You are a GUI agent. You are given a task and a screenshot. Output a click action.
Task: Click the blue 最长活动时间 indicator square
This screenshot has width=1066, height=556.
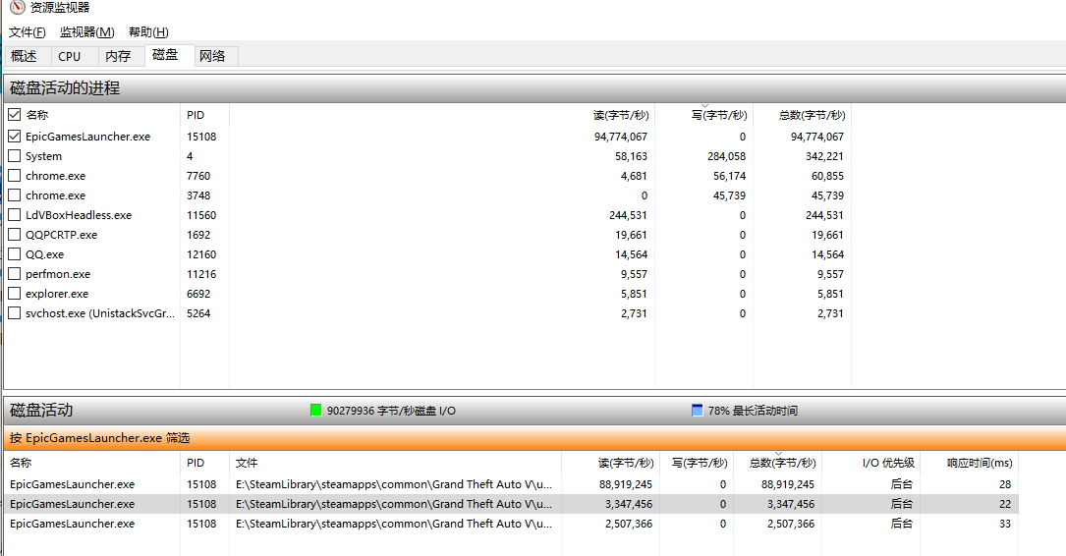[697, 410]
